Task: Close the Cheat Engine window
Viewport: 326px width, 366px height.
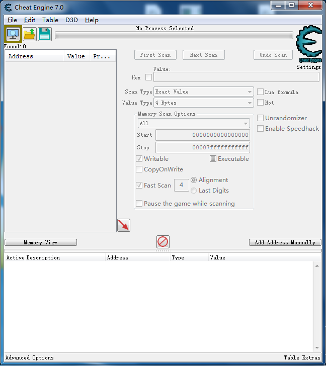Action: pyautogui.click(x=310, y=5)
